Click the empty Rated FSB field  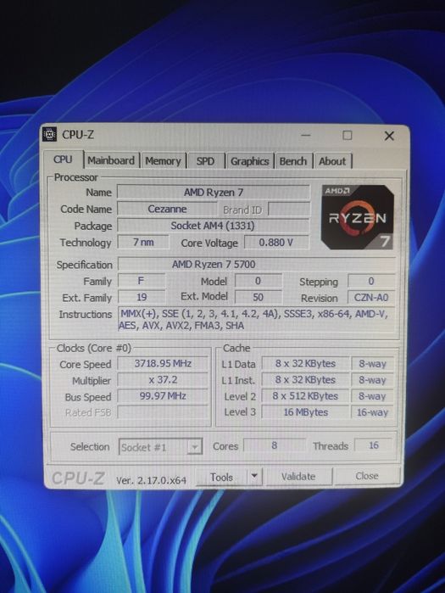[x=163, y=411]
